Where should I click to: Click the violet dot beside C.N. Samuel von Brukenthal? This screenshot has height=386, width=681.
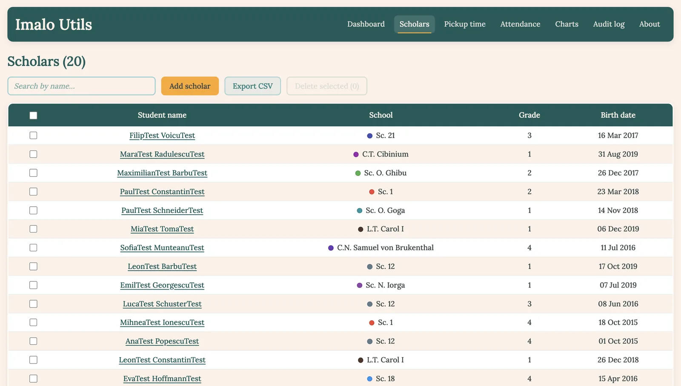(331, 248)
